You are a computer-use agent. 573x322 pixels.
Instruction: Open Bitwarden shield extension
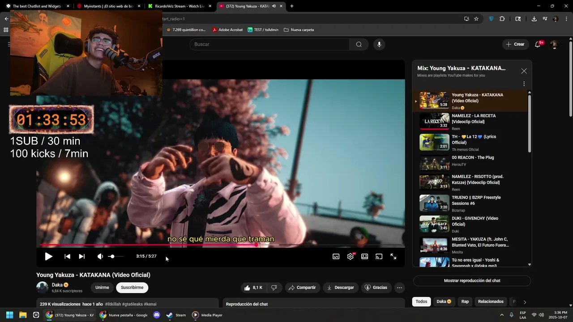tap(491, 19)
